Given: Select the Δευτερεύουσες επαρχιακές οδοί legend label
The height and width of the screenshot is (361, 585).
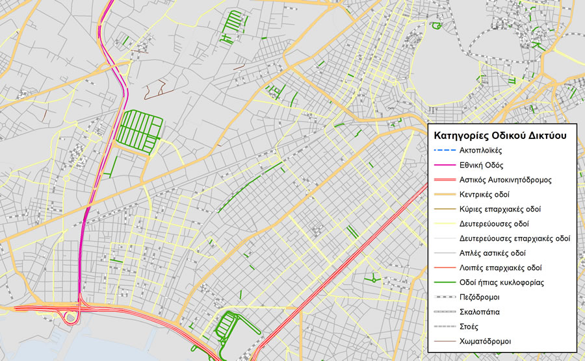Looking at the screenshot, I should [514, 238].
